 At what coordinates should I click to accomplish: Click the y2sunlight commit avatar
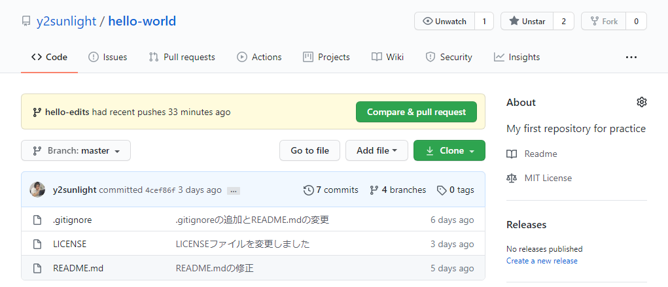37,190
